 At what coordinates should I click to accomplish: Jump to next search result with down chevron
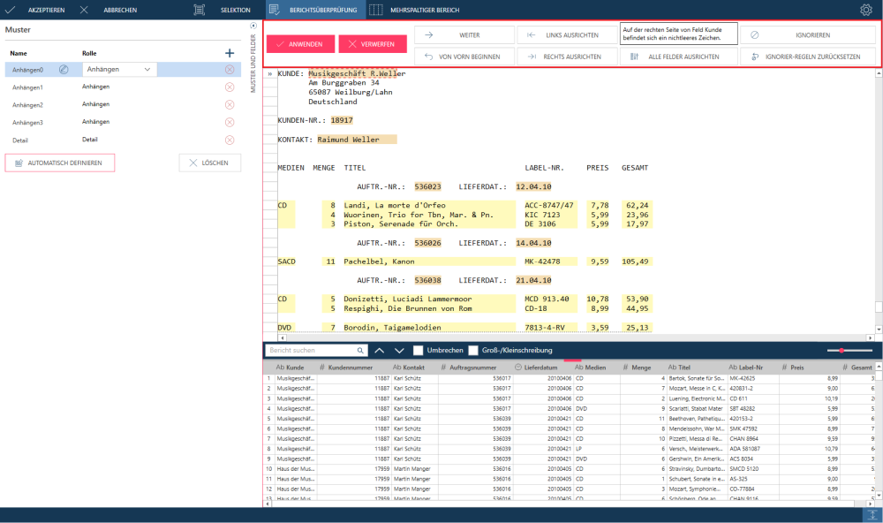tap(399, 351)
